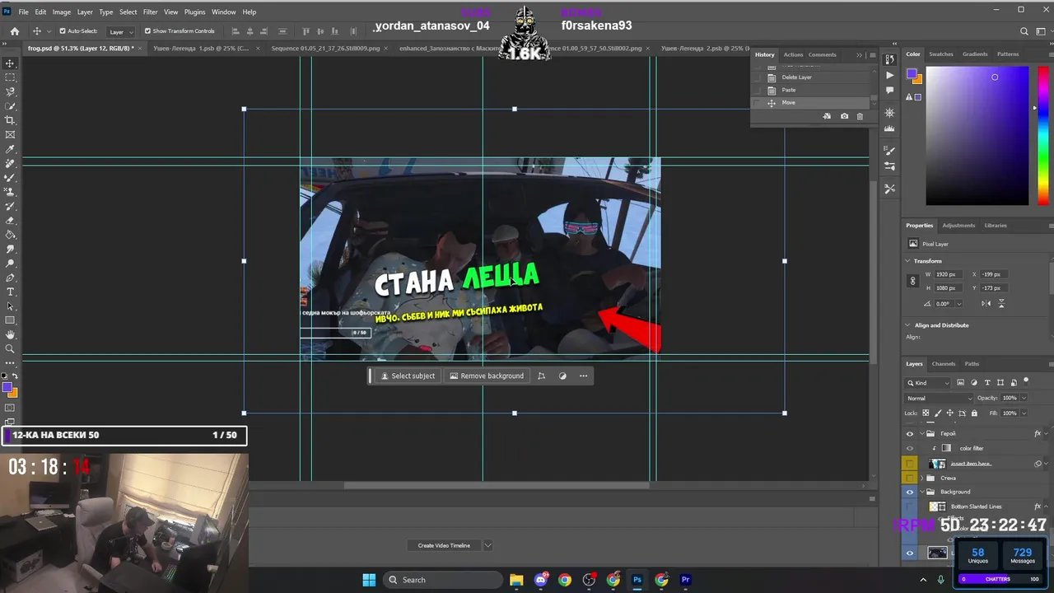
Task: Show the insert item here layer
Action: pos(910,464)
